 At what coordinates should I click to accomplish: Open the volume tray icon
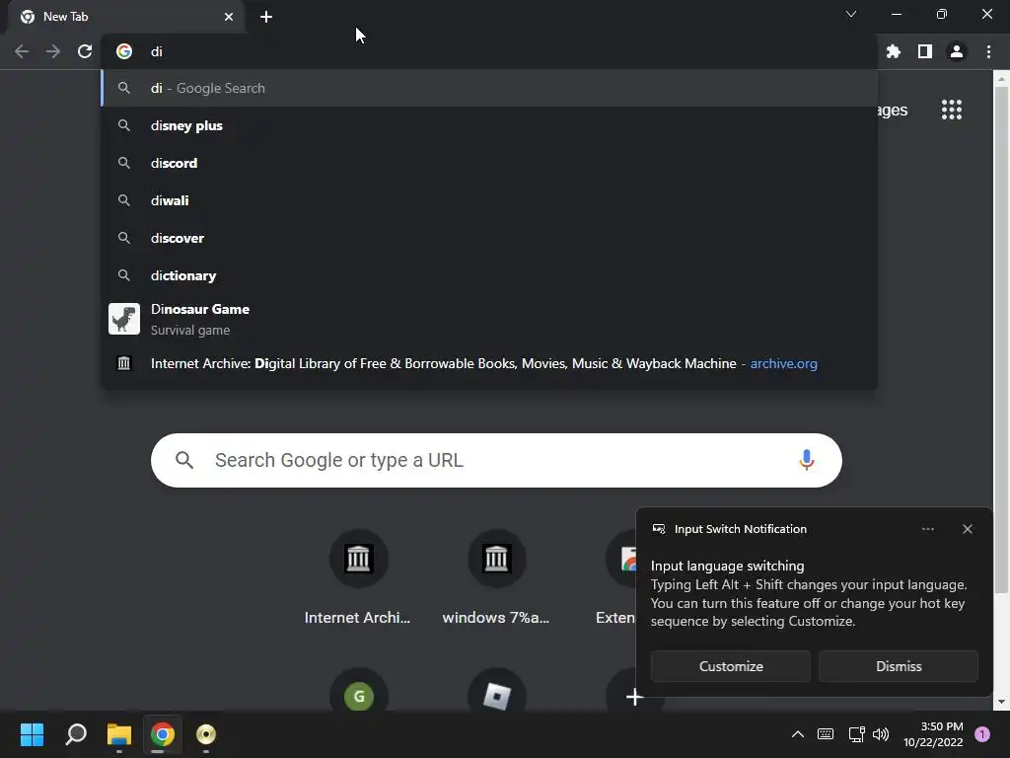881,734
